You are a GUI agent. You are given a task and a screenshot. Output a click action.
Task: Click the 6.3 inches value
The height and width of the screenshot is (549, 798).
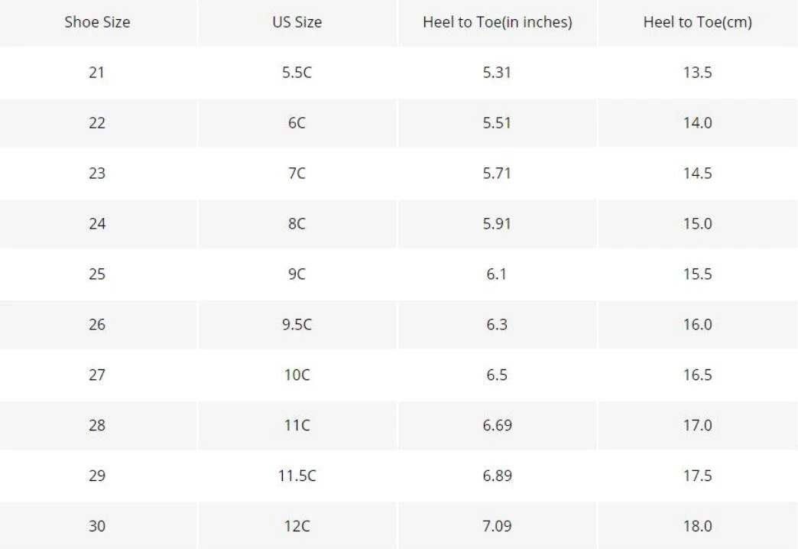pos(497,324)
